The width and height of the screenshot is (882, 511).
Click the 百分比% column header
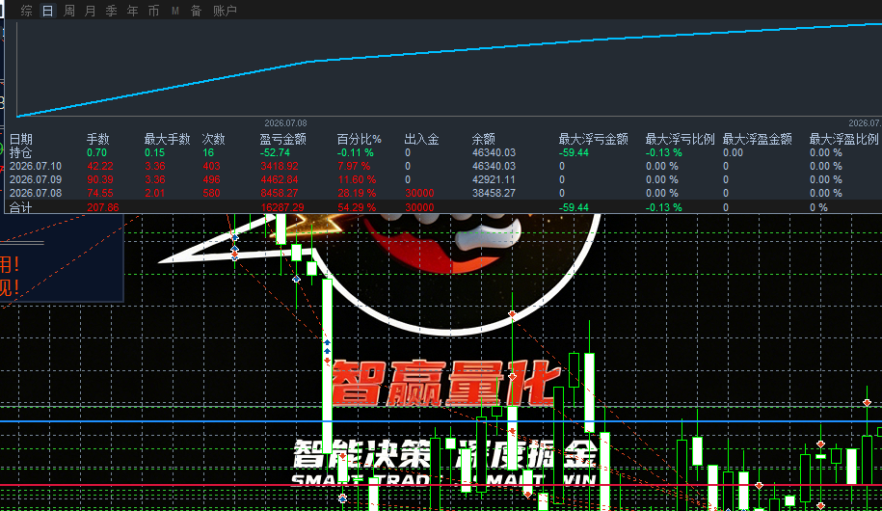(359, 139)
